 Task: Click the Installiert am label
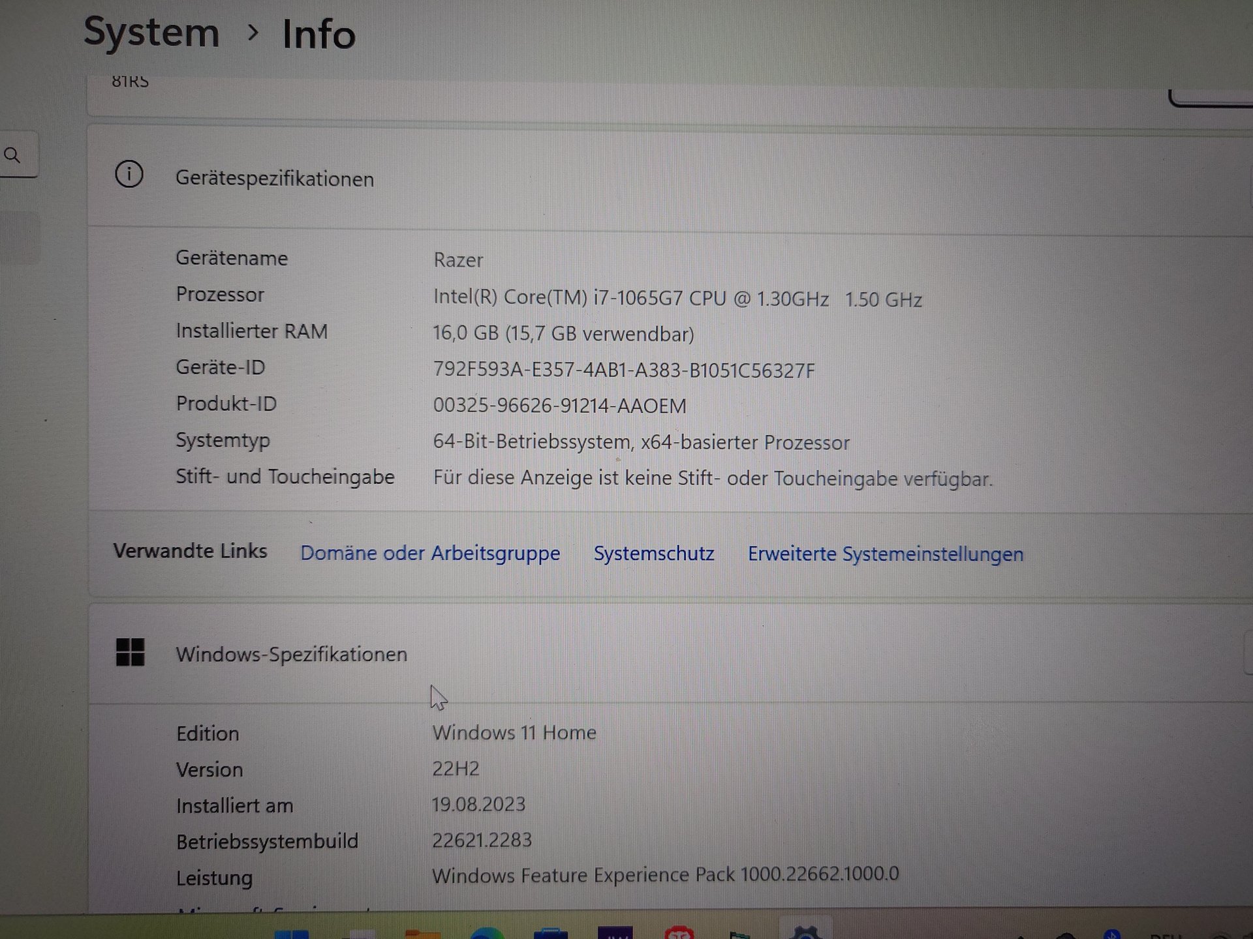[x=234, y=806]
